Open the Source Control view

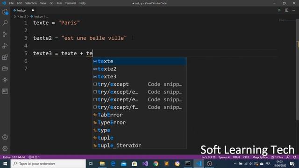5,34
